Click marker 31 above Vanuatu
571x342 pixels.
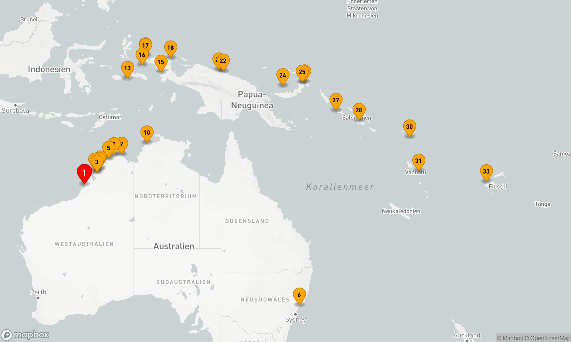point(419,161)
